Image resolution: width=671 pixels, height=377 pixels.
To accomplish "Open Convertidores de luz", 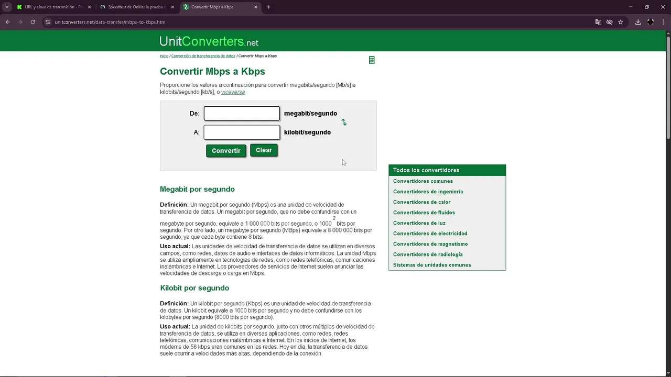I will pos(419,223).
